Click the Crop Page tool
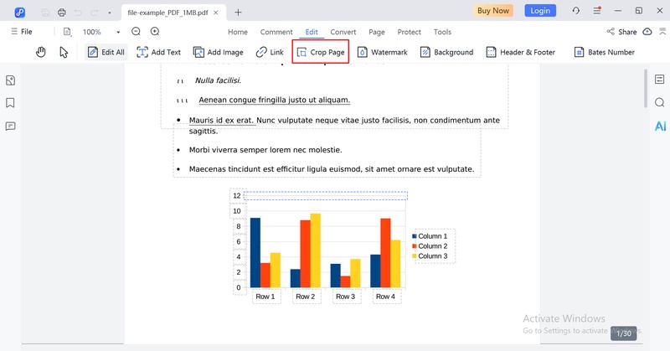Image resolution: width=670 pixels, height=351 pixels. [321, 52]
